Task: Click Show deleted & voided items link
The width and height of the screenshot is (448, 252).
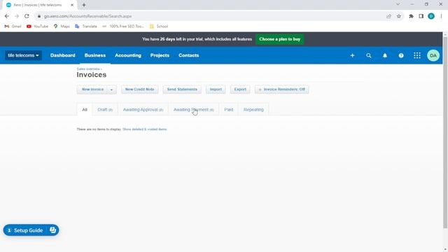Action: 145,129
